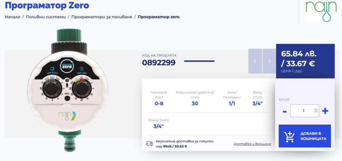Click the product code 0892299
Image resolution: width=342 pixels, height=161 pixels.
(159, 62)
